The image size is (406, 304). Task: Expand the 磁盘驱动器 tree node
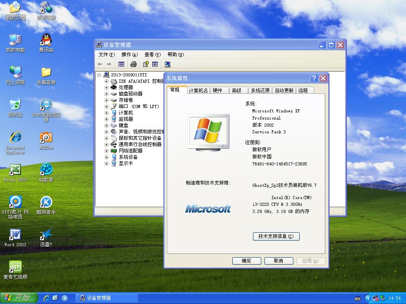tap(106, 94)
